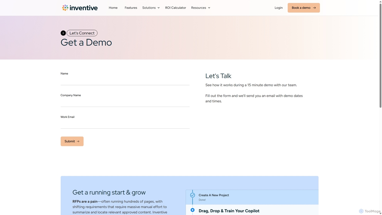Screen dimensions: 382x215
Task: Click the Login link
Action: click(x=278, y=8)
